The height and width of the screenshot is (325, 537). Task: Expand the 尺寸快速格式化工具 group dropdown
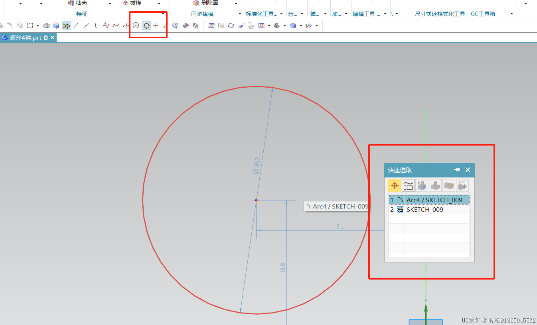click(x=512, y=14)
